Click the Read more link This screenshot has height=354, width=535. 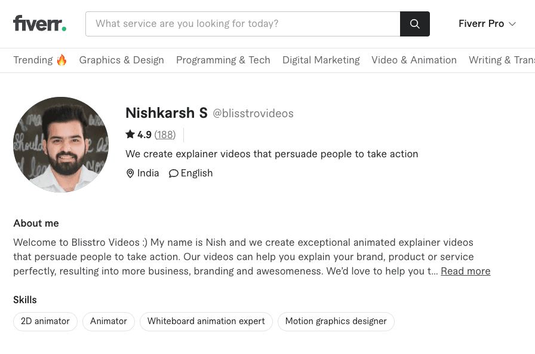tap(465, 271)
